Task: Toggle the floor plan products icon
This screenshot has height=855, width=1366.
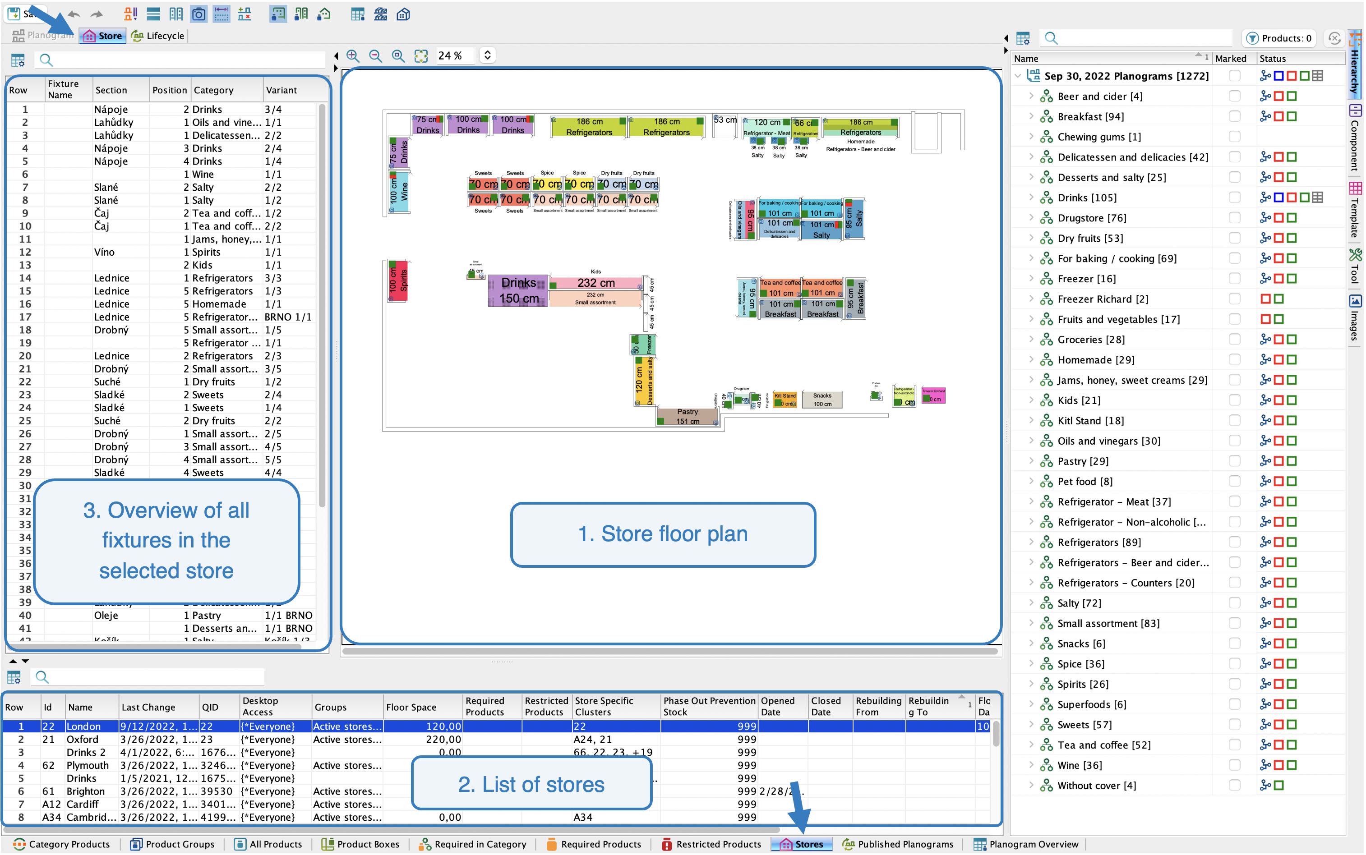Action: pyautogui.click(x=278, y=14)
